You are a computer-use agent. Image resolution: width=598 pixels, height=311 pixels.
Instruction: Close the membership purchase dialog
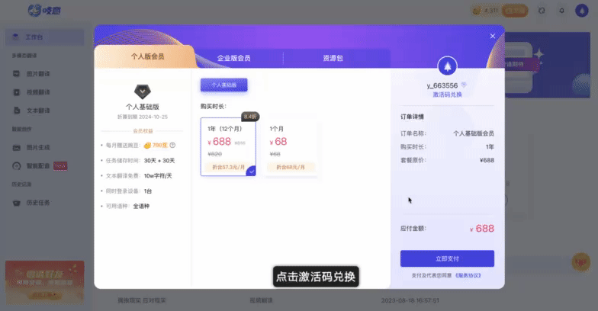493,36
